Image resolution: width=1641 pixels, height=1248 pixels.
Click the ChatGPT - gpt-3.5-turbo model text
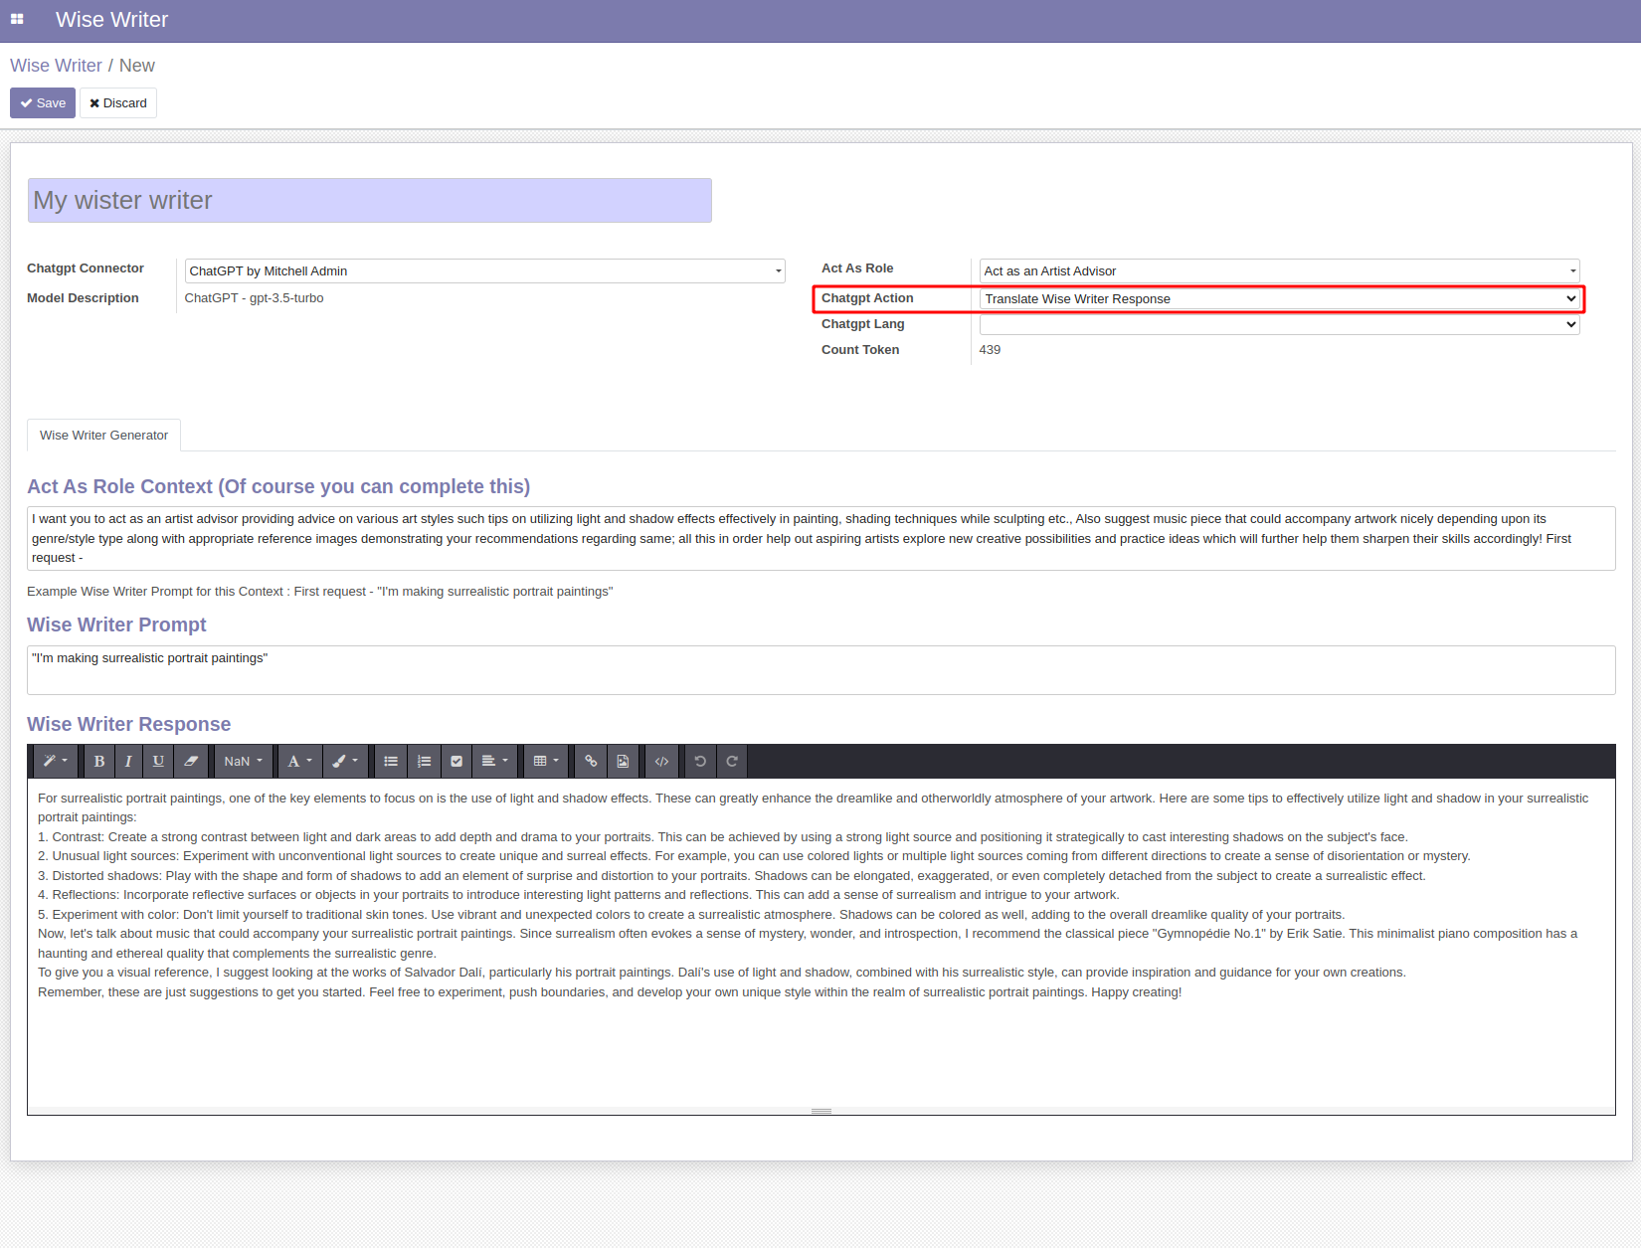pyautogui.click(x=254, y=298)
